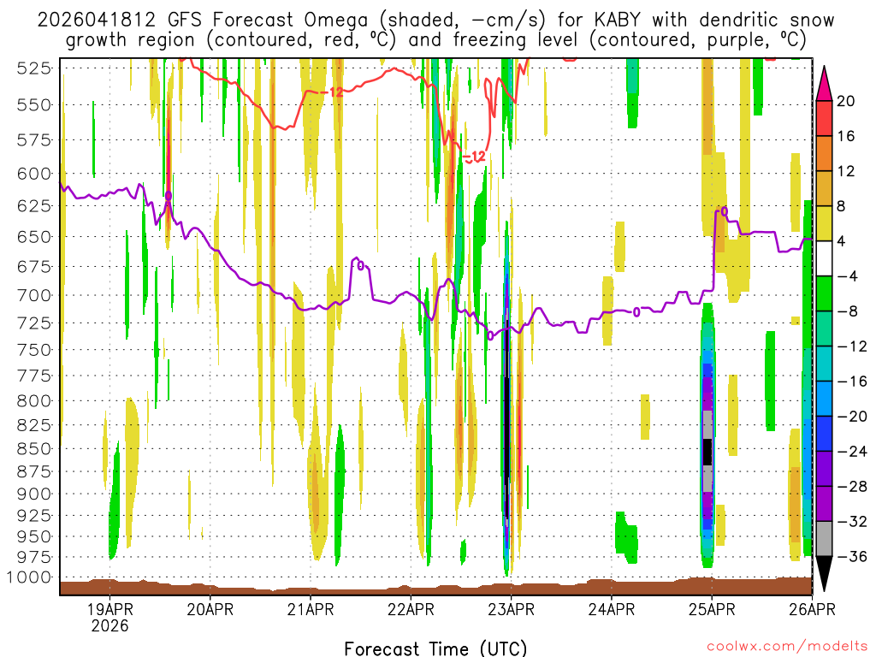The image size is (876, 657).
Task: Click the 25APR time axis label
Action: coord(712,609)
